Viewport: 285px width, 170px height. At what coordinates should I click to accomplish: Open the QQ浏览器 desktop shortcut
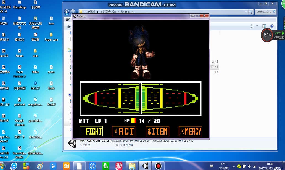(19, 85)
